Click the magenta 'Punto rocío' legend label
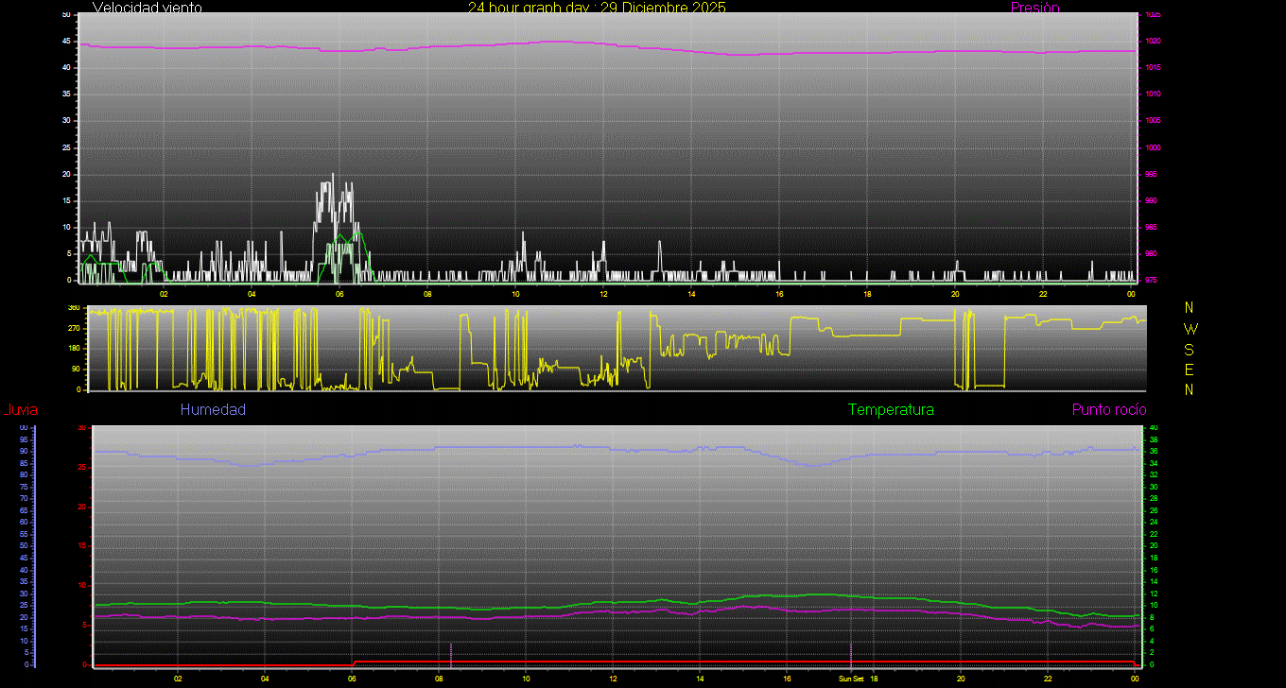The image size is (1286, 688). tap(1109, 410)
